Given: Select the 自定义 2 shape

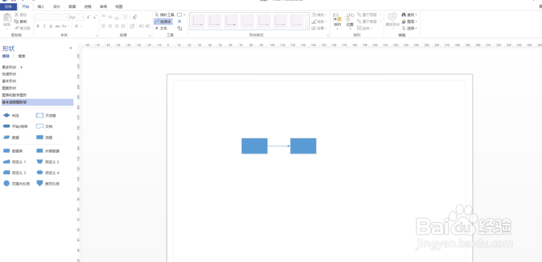Looking at the screenshot, I should pyautogui.click(x=48, y=162).
